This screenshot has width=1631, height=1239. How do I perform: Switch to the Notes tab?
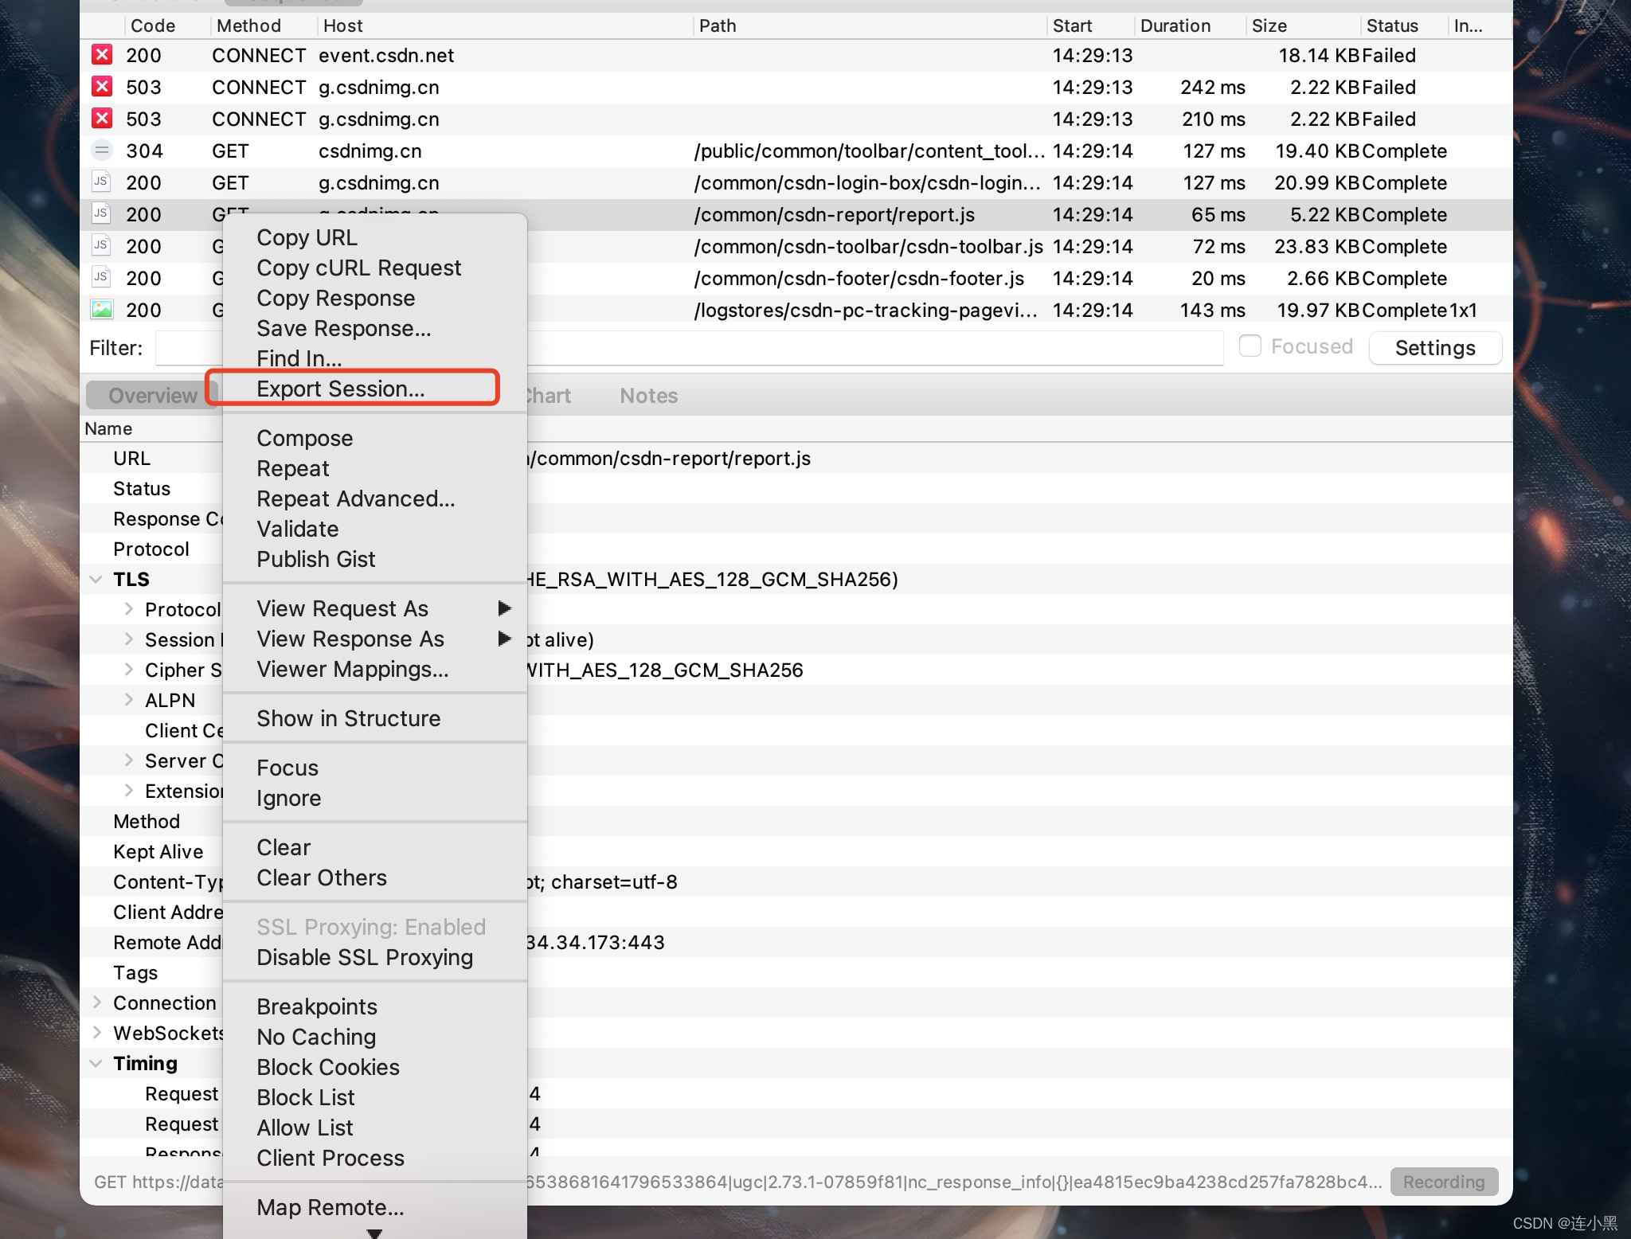(x=648, y=396)
